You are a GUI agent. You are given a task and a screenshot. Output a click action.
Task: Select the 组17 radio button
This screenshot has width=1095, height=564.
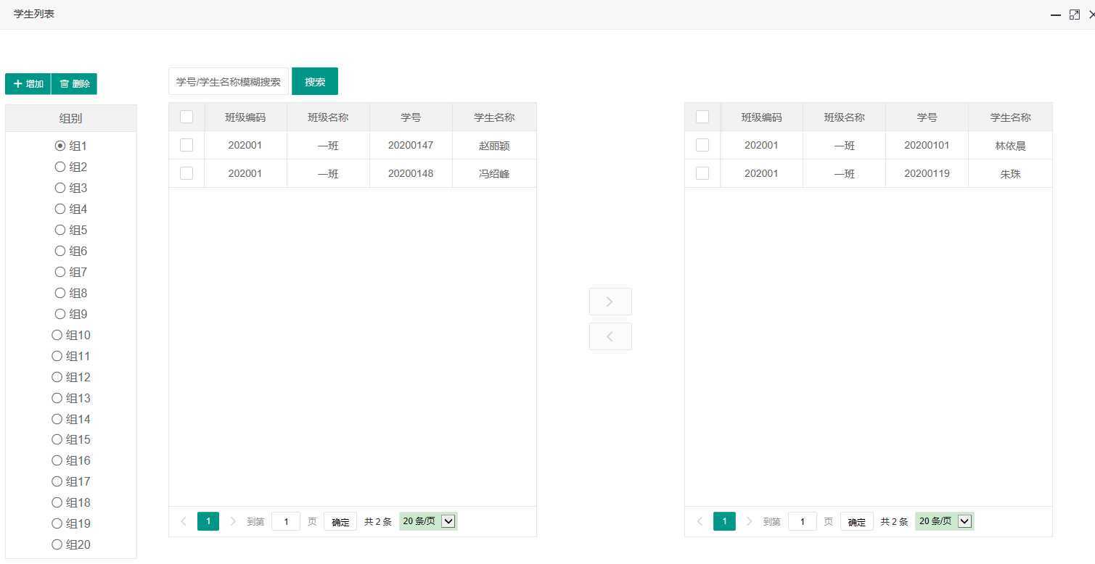57,481
